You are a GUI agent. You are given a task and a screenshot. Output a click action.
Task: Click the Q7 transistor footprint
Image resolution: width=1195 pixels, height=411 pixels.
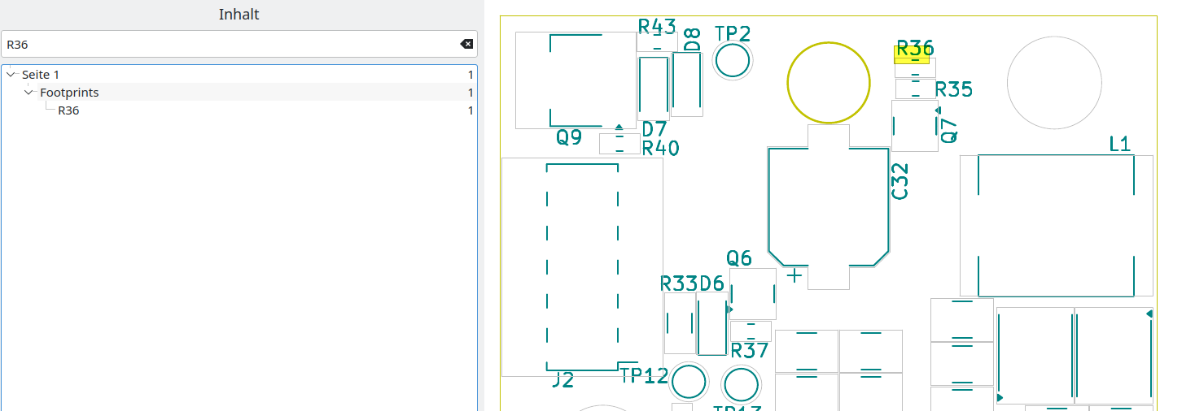(914, 126)
